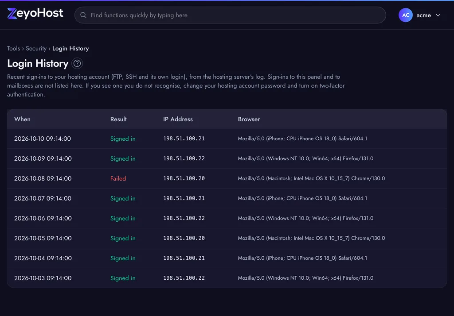
Task: Click the Safari/604.1 browser in 2026-10-07 row
Action: 302,198
